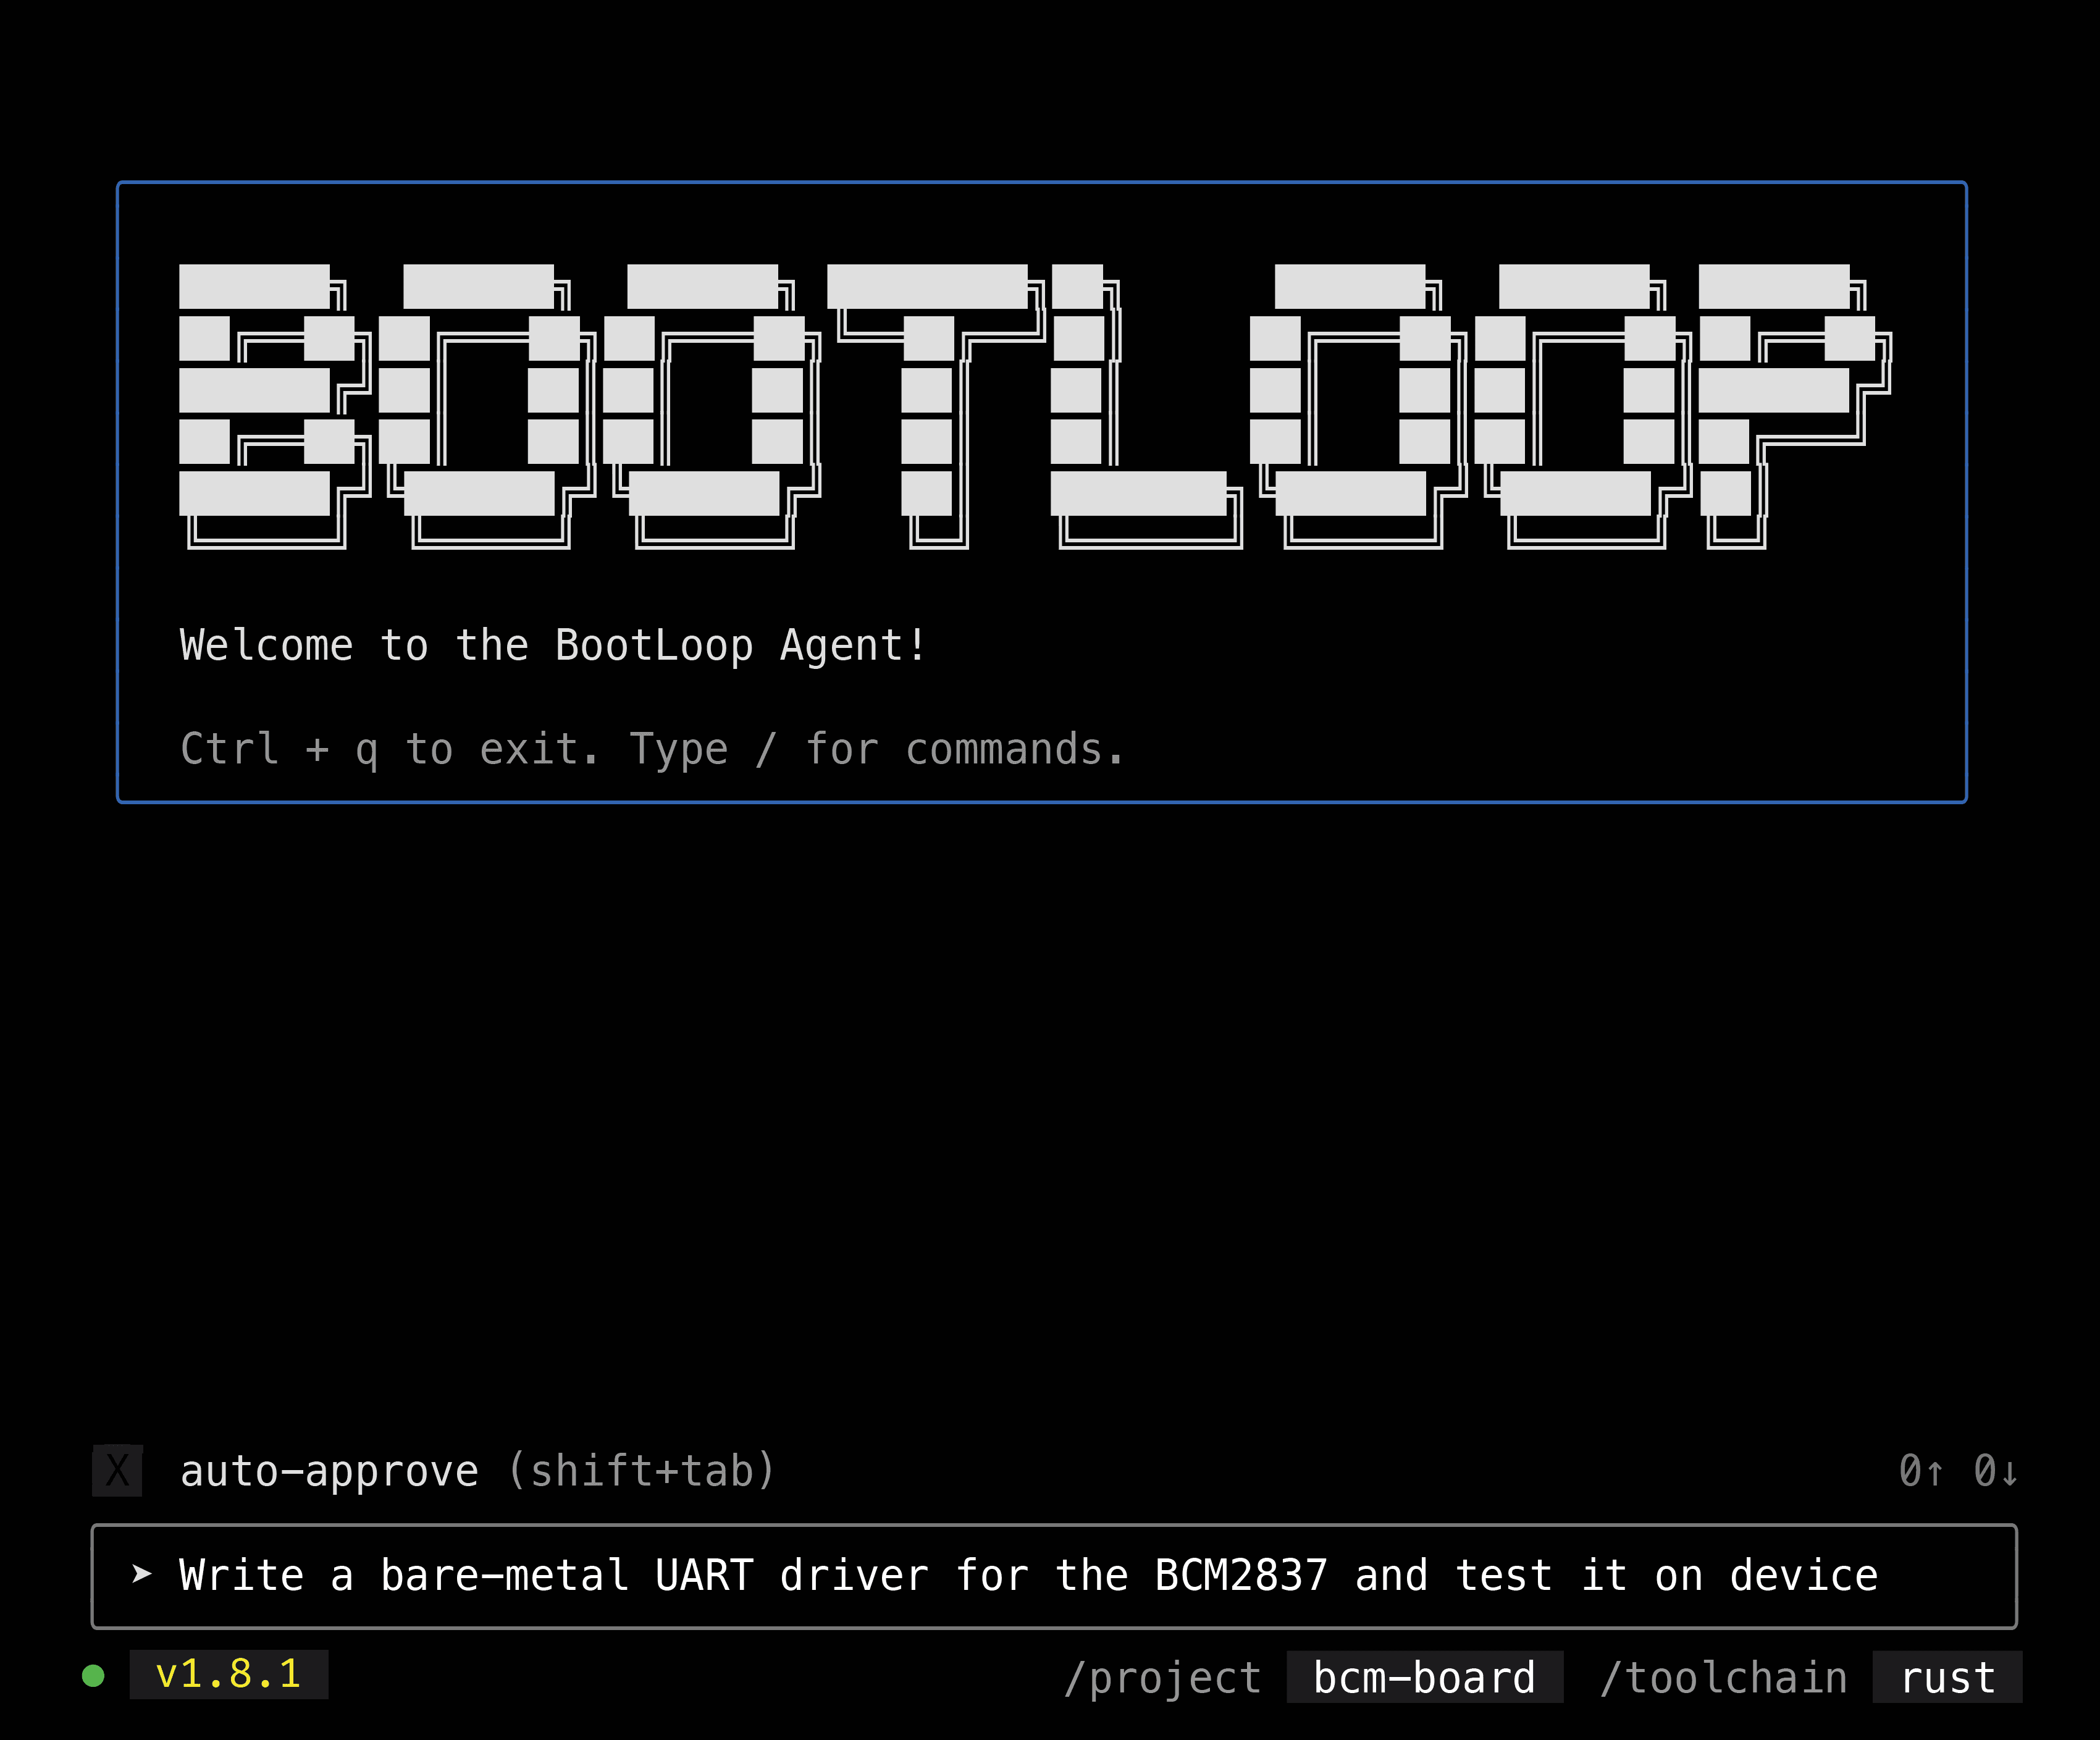Click the Welcome to the BootLoop Agent text
The image size is (2100, 1740).
pos(553,645)
